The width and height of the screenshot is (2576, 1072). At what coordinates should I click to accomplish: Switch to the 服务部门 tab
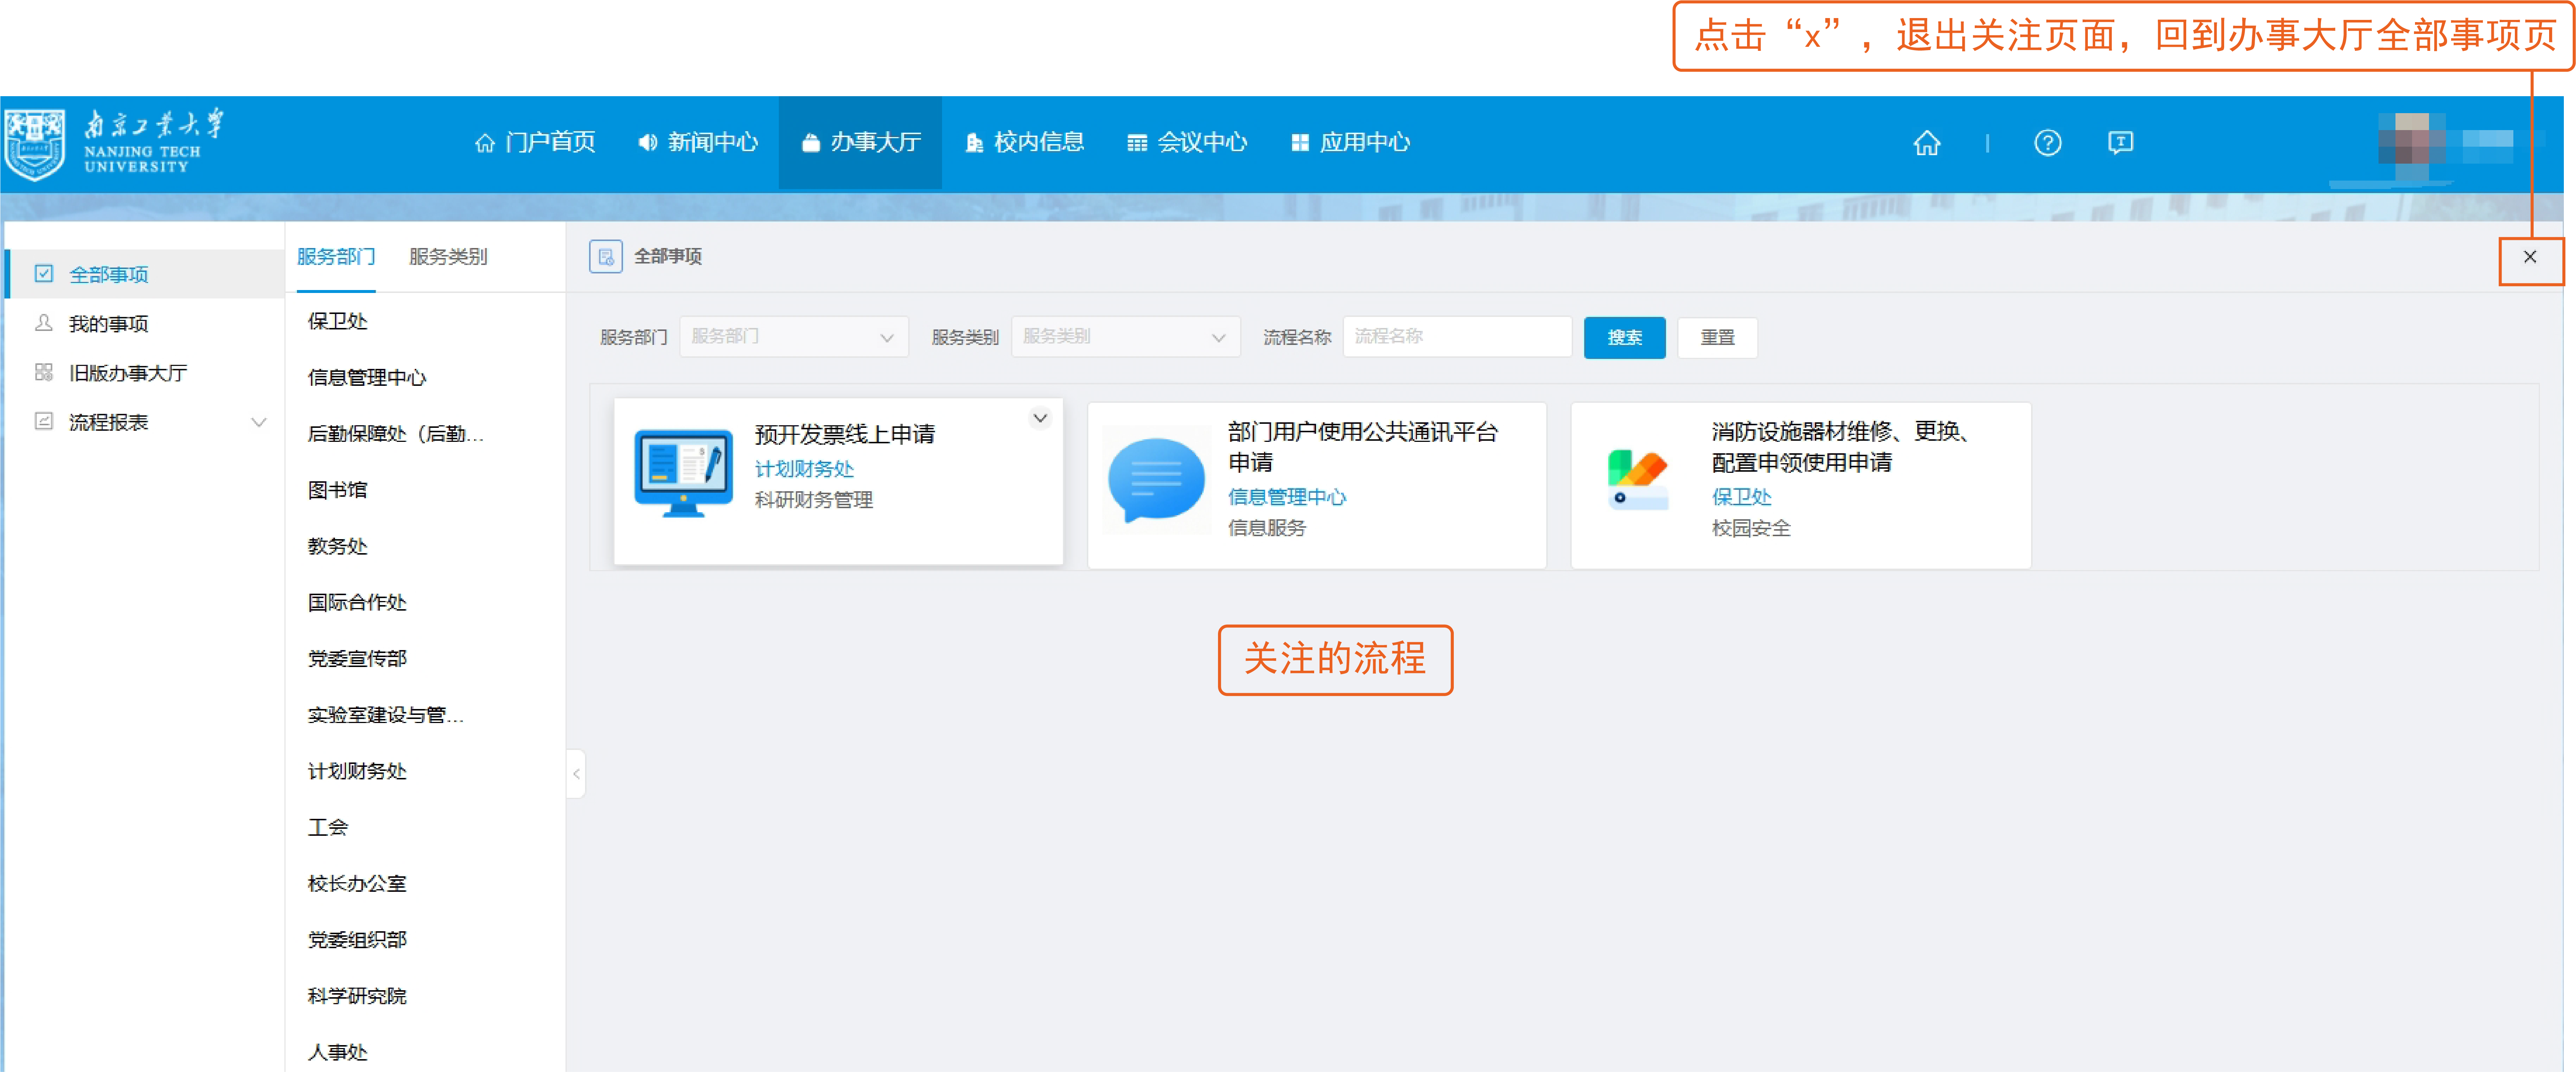pyautogui.click(x=336, y=257)
